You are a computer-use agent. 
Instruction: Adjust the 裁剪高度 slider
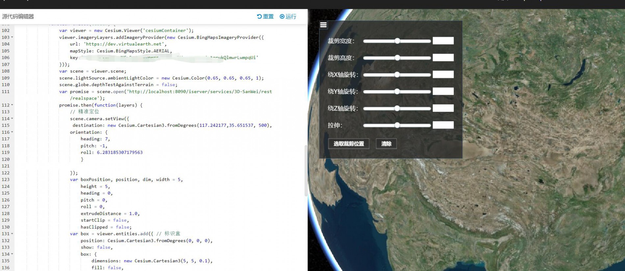(397, 58)
